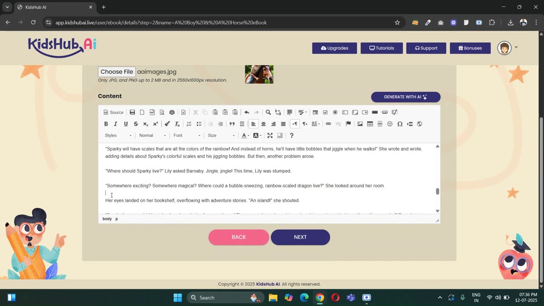This screenshot has width=544, height=306.
Task: Open the About CKEditor question mark
Action: (292, 135)
